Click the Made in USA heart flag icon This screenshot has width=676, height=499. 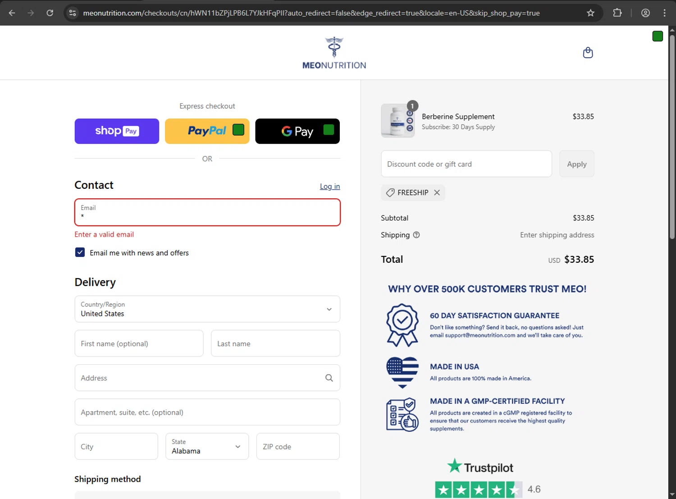coord(402,372)
